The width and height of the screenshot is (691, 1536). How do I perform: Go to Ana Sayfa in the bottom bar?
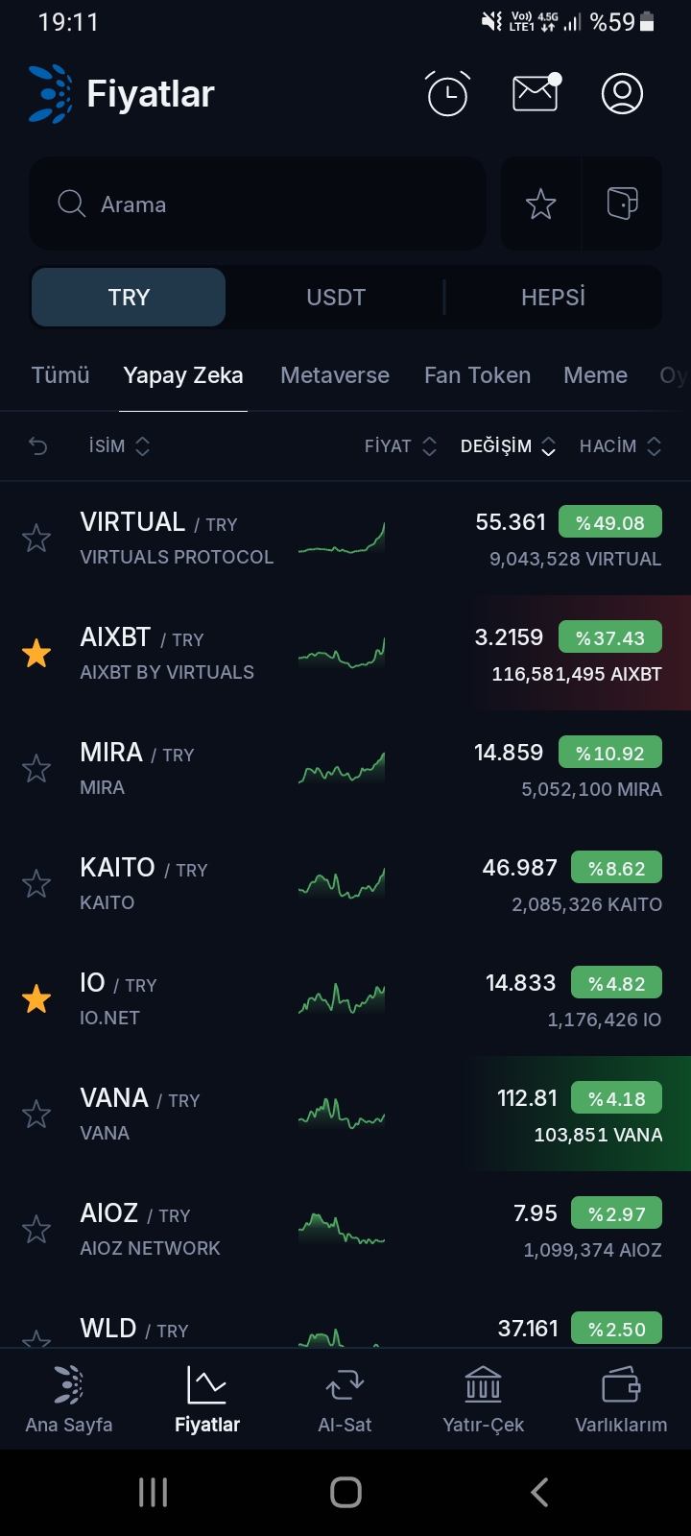(x=69, y=1399)
